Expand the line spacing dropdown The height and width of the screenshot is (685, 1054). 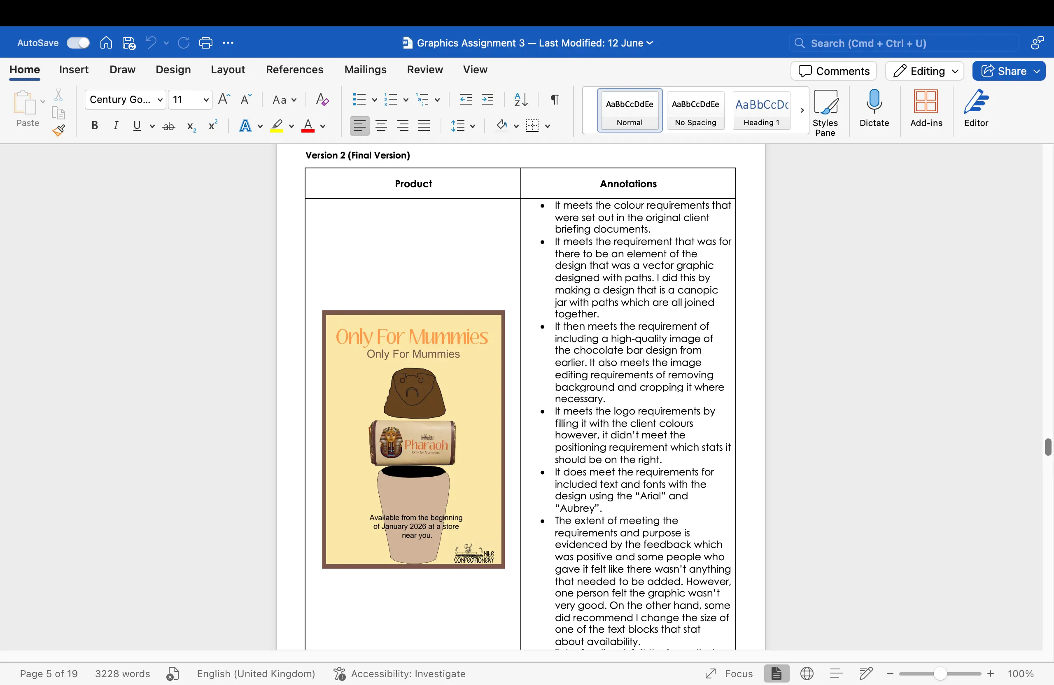click(x=472, y=126)
